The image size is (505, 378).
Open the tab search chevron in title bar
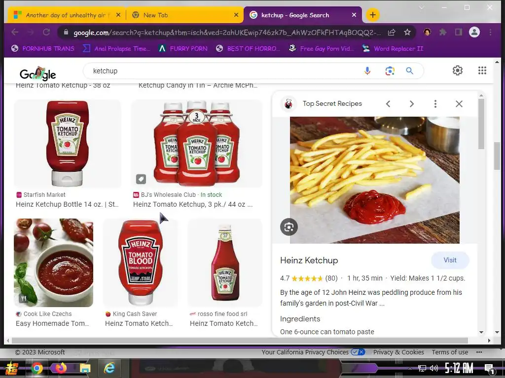tap(422, 7)
